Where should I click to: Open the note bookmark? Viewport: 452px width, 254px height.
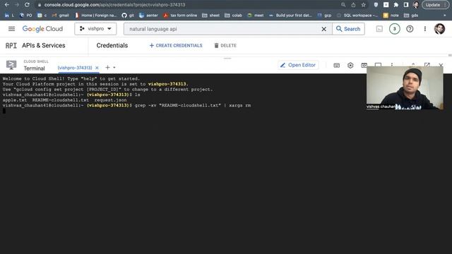[x=391, y=16]
